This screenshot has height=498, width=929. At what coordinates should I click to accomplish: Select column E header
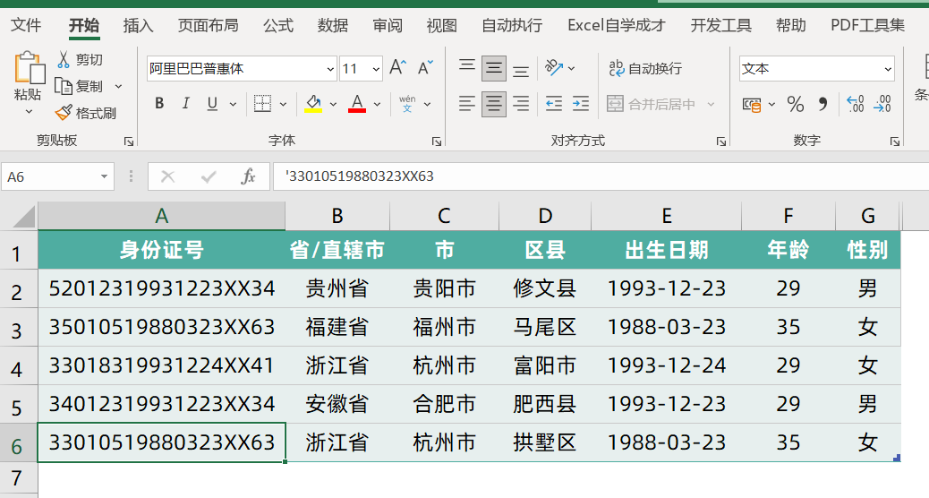point(666,216)
